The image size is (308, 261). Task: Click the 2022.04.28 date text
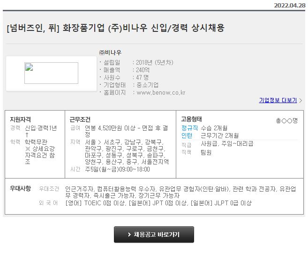pos(290,5)
